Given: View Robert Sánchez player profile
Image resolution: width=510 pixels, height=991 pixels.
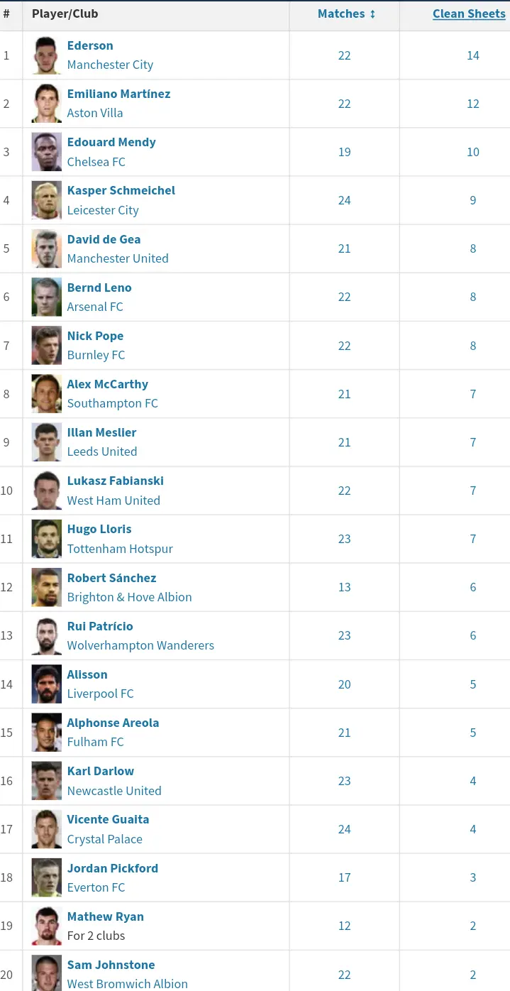Looking at the screenshot, I should [x=111, y=578].
